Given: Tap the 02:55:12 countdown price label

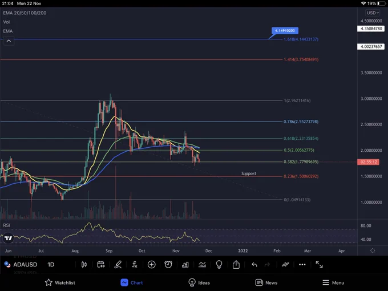Looking at the screenshot, I should pyautogui.click(x=369, y=162).
